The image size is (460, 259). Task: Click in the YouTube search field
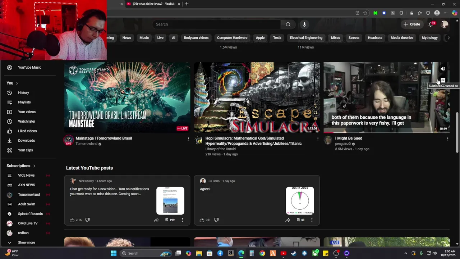pyautogui.click(x=217, y=24)
